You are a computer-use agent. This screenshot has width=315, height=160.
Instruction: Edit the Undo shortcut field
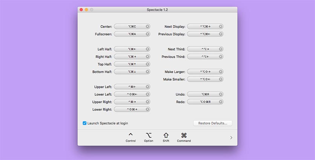click(205, 94)
